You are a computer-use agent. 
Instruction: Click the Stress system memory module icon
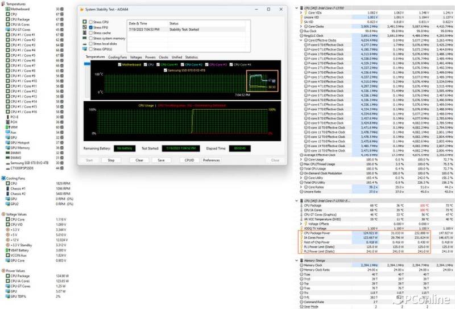85,38
